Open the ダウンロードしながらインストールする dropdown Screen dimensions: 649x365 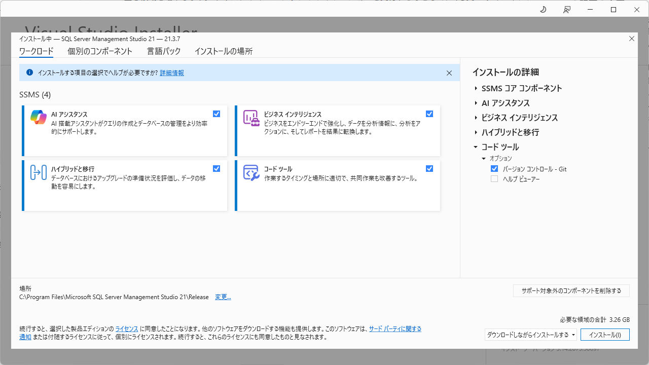point(531,335)
